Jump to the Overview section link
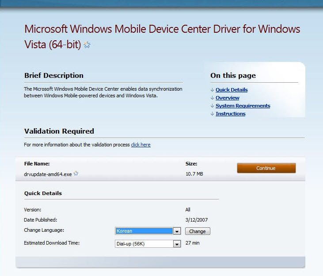The height and width of the screenshot is (276, 323). click(228, 98)
